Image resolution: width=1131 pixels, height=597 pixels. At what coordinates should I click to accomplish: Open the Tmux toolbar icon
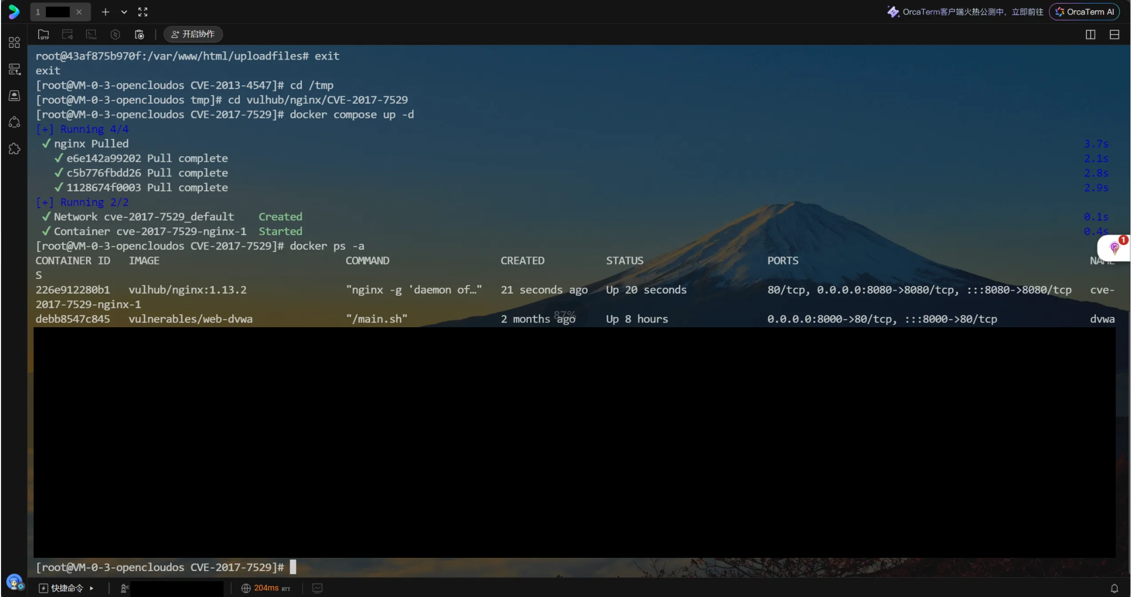91,34
